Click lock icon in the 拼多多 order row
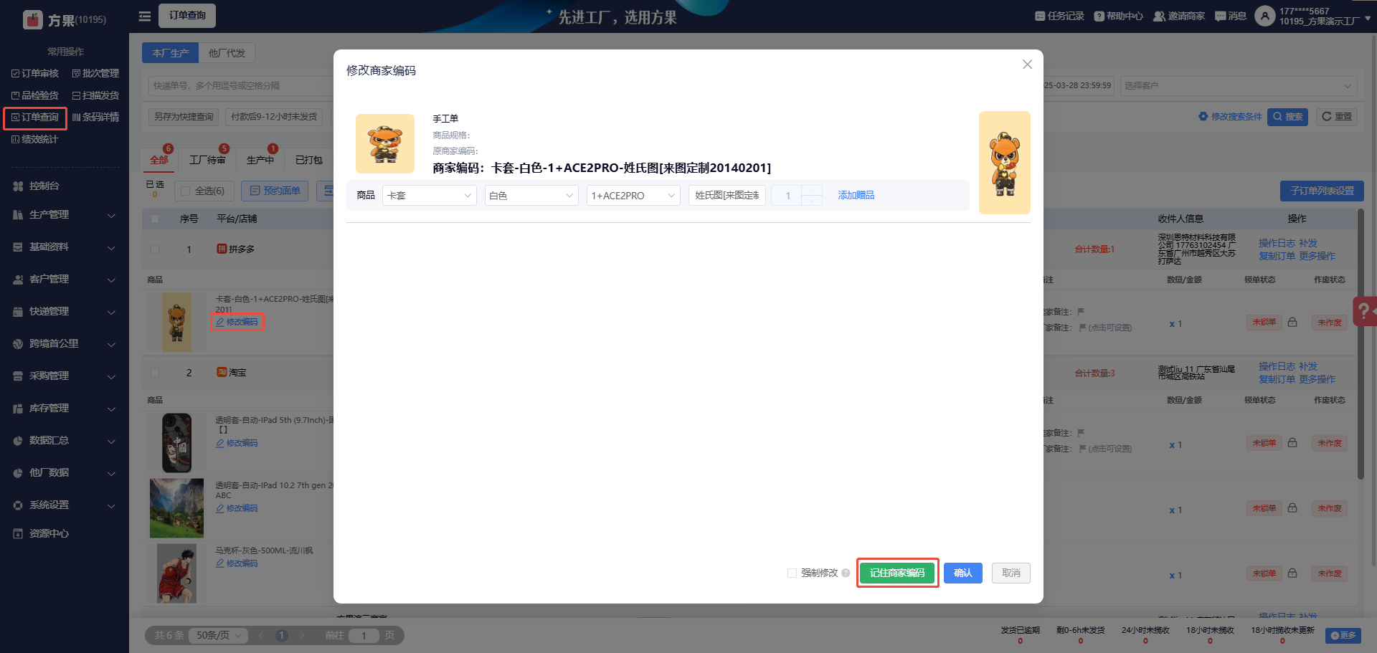This screenshot has width=1377, height=653. 1292,323
